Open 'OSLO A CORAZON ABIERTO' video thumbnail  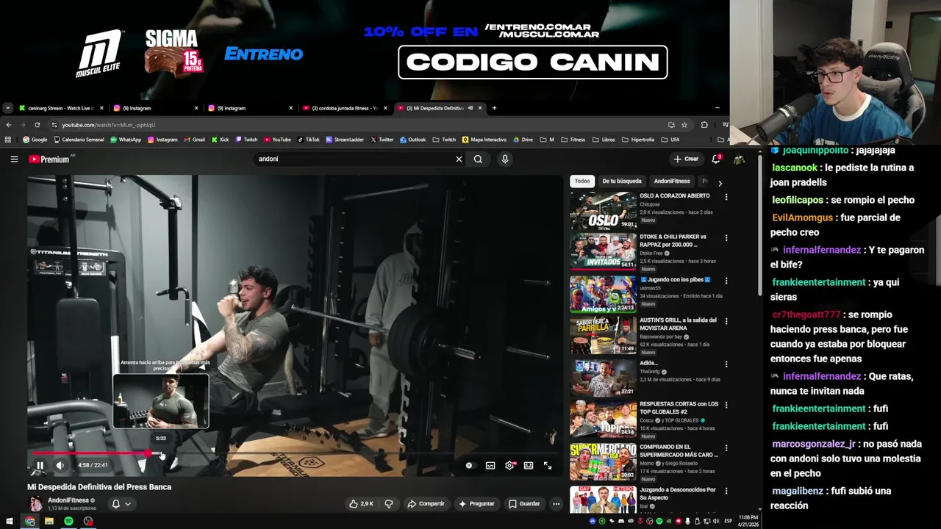tap(603, 210)
